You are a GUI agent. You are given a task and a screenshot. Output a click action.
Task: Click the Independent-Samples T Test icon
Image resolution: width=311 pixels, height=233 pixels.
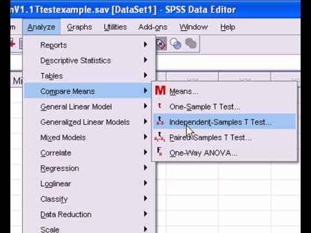click(x=160, y=121)
